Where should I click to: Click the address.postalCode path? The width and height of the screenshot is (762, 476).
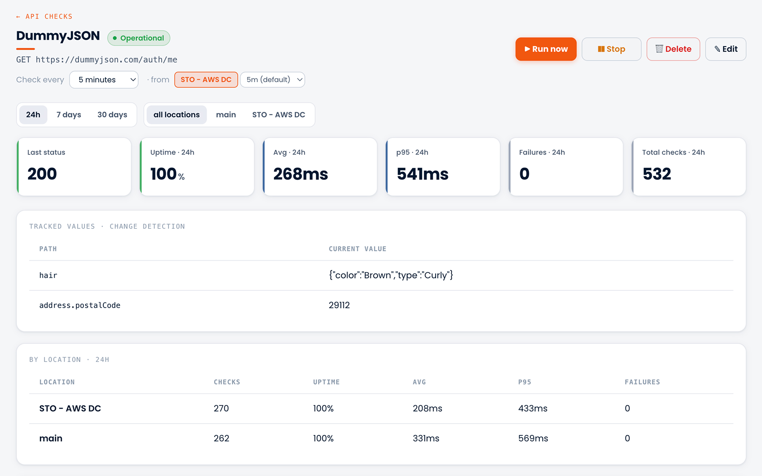80,305
